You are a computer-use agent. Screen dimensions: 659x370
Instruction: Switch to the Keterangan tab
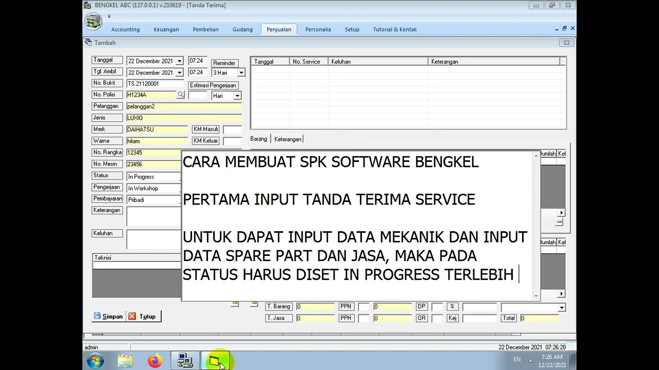click(x=288, y=139)
